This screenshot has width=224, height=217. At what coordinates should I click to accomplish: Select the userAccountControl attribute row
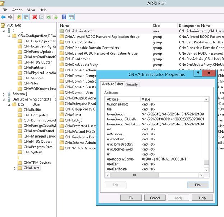pos(155,159)
